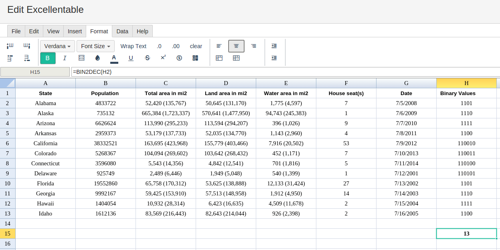This screenshot has width=500, height=250.
Task: Click the Wrap Text button
Action: pyautogui.click(x=133, y=46)
